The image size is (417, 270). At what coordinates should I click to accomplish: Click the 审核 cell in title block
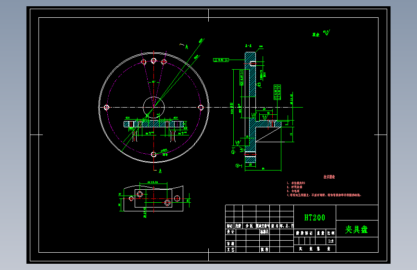click(230, 244)
